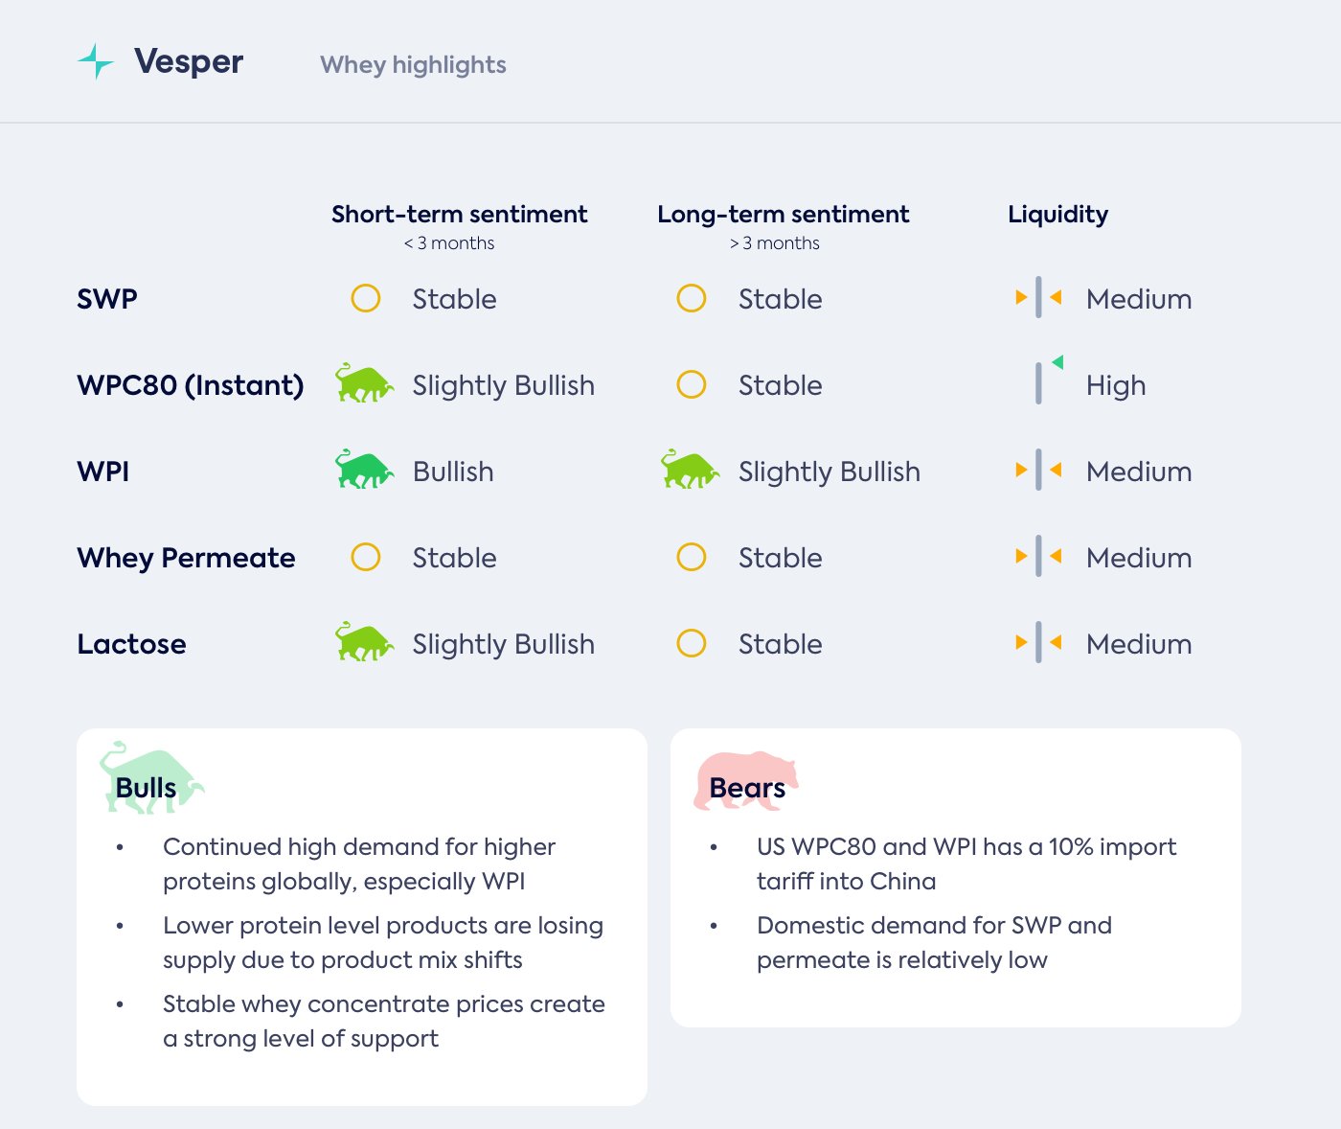Image resolution: width=1341 pixels, height=1129 pixels.
Task: Click the Short-term sentiment column header
Action: point(459,215)
